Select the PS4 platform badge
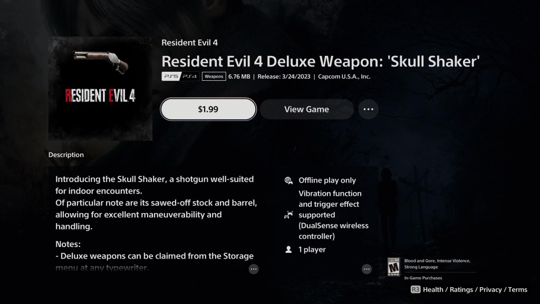The height and width of the screenshot is (304, 540). (x=190, y=76)
